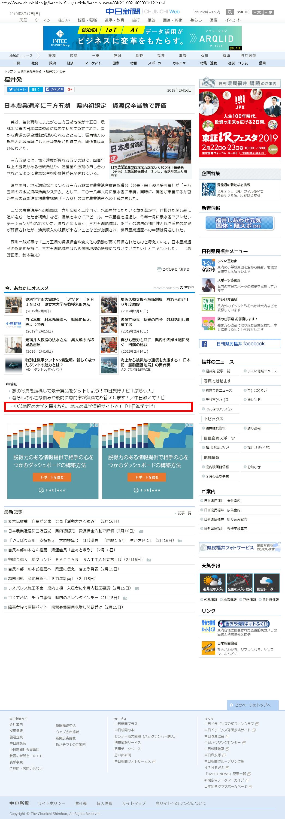The image size is (285, 819).
Task: Open 社説・コラム in navigation bar
Action: pos(238,63)
